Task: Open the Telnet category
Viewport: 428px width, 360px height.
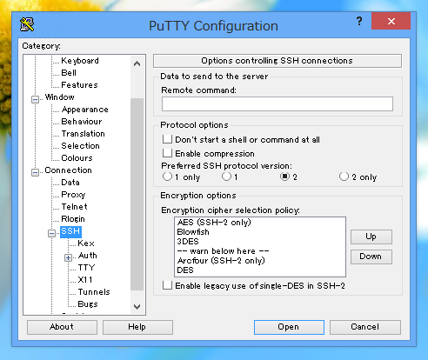Action: click(x=74, y=207)
